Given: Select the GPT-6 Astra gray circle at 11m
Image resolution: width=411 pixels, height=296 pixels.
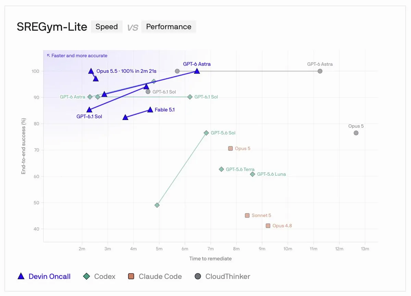Looking at the screenshot, I should click(320, 71).
